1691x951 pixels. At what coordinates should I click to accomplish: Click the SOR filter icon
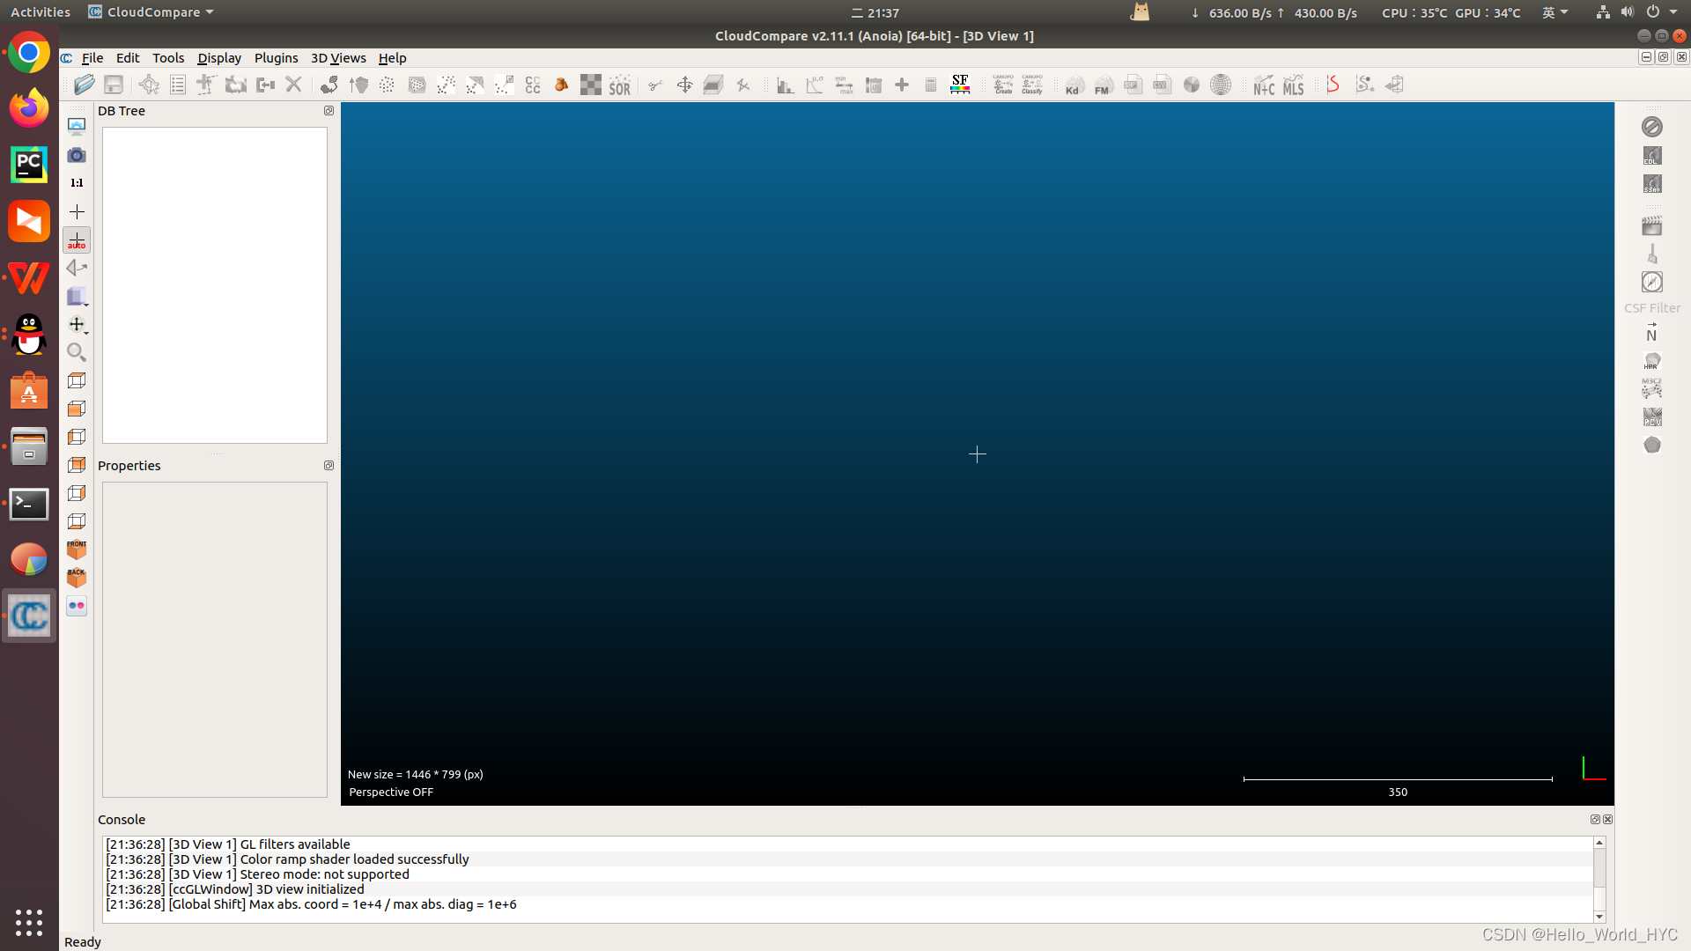tap(619, 85)
